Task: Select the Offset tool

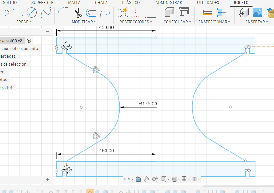Action: (x=91, y=13)
